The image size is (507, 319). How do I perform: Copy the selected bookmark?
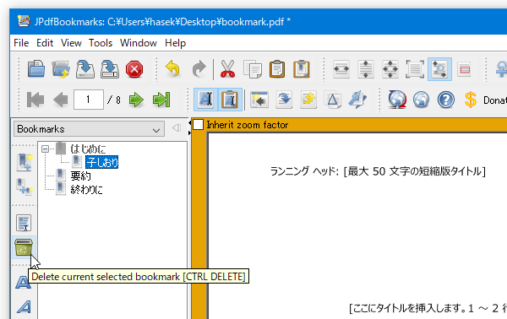[253, 68]
